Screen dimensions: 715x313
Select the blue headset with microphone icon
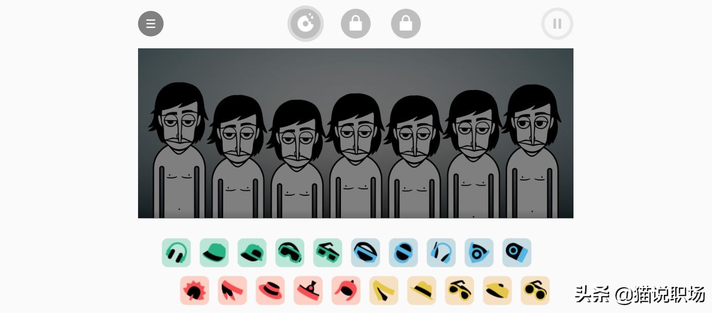pyautogui.click(x=441, y=253)
